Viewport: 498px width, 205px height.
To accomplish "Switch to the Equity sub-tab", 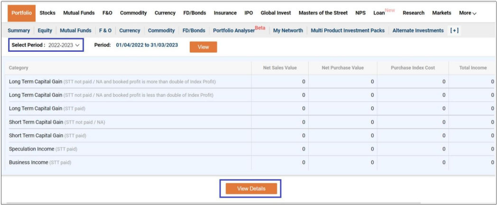I will 45,30.
